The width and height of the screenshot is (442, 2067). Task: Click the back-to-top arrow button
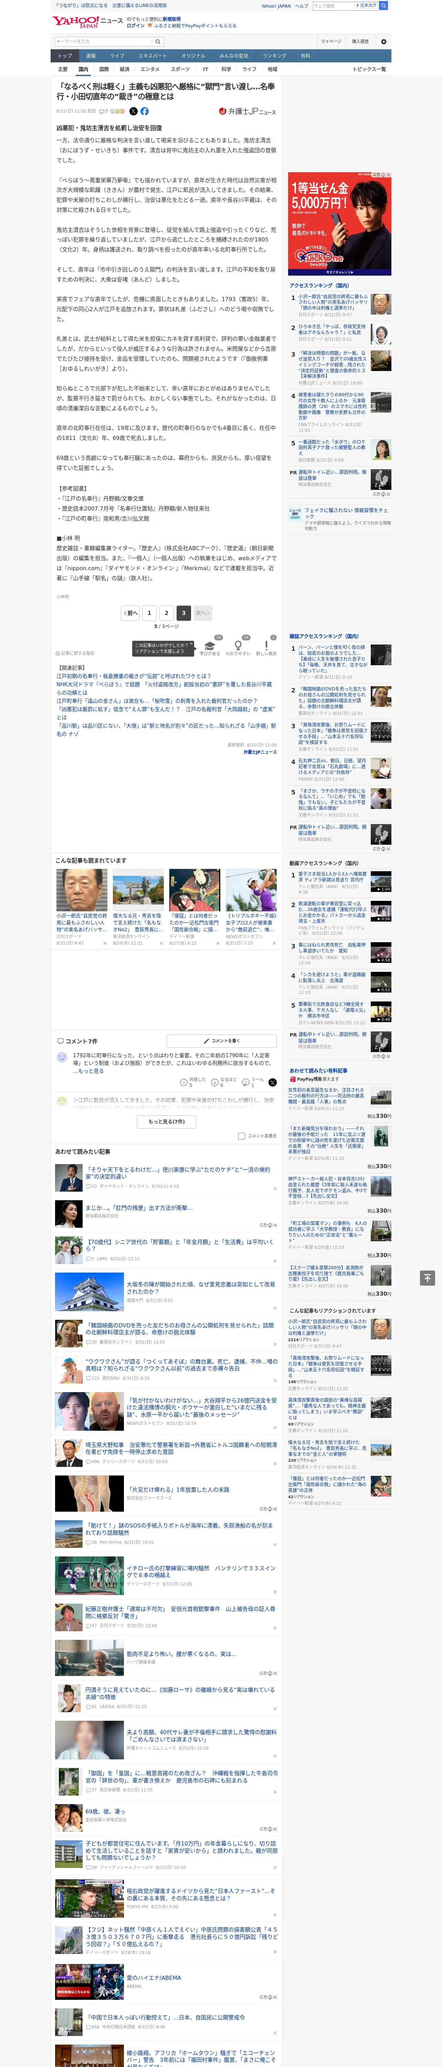click(428, 1277)
